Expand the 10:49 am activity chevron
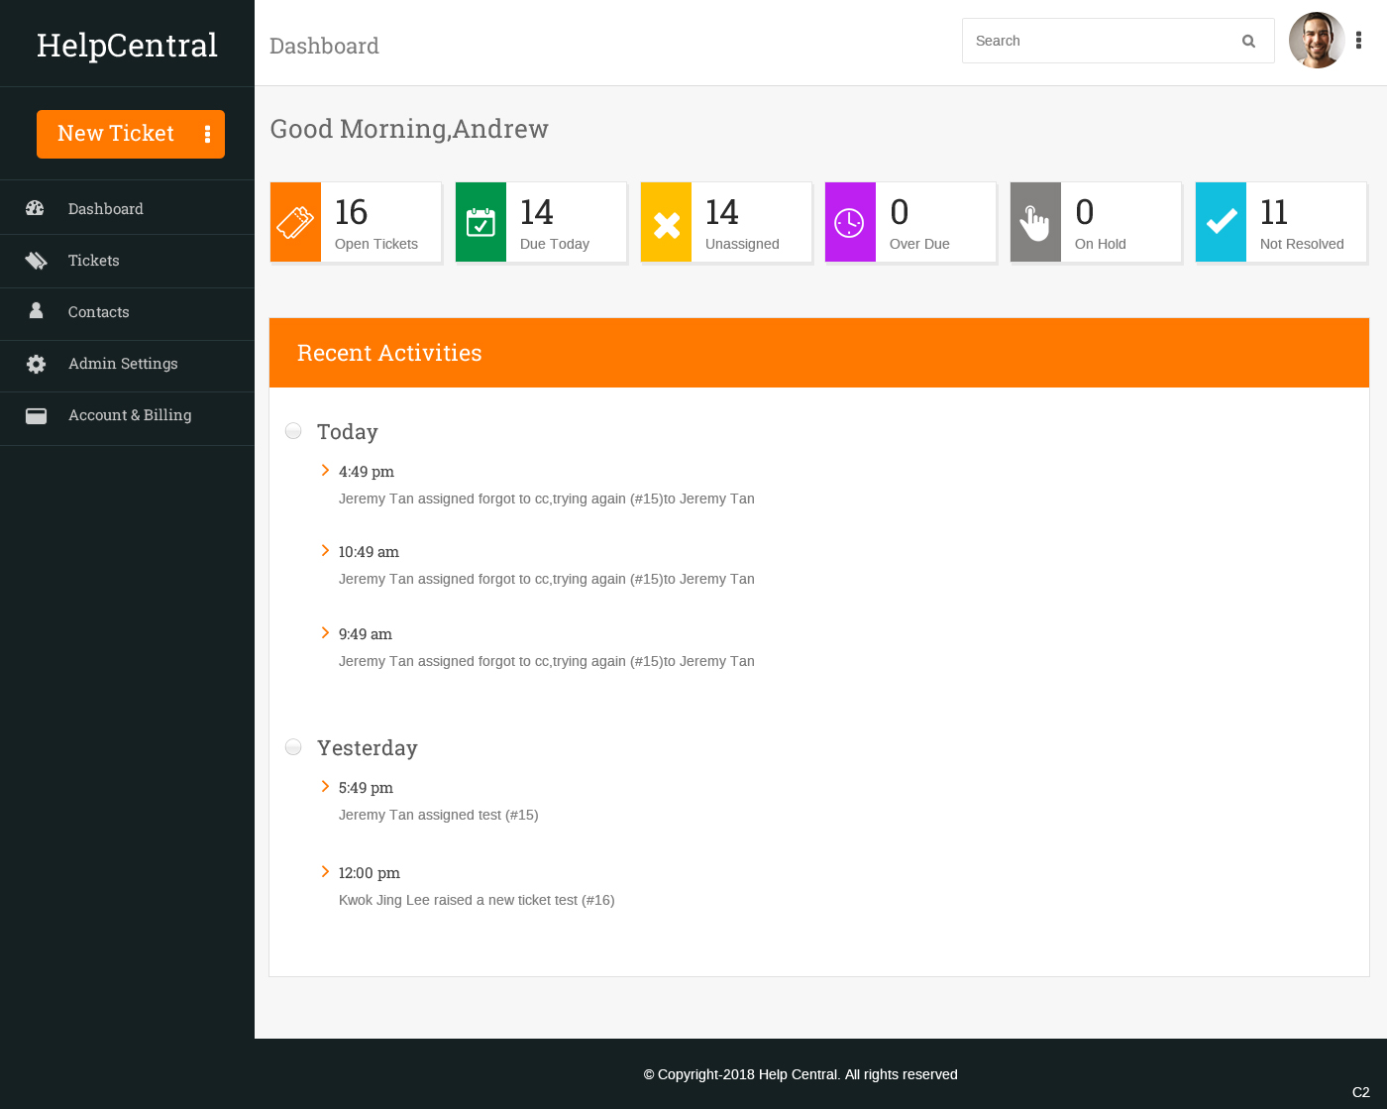Viewport: 1387px width, 1109px height. pyautogui.click(x=325, y=551)
